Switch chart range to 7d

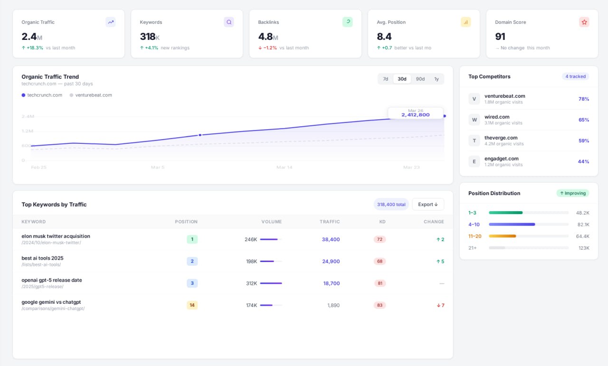[x=385, y=79]
